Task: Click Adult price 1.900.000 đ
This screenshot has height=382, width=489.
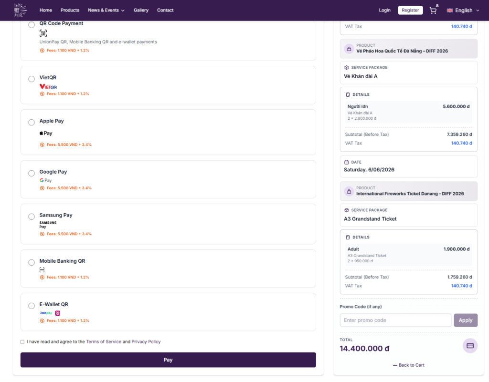Action: [456, 249]
